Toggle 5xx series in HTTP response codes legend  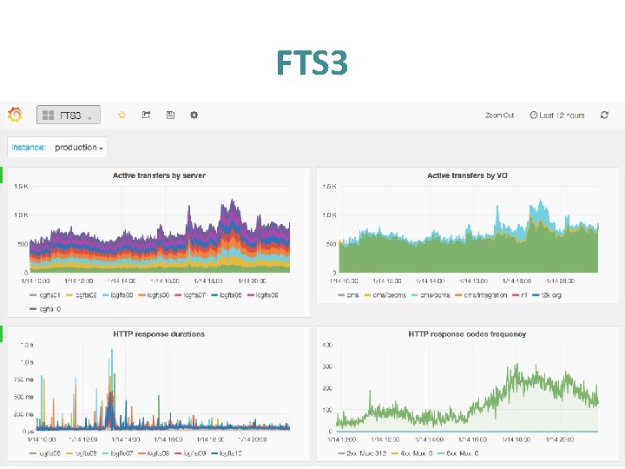click(458, 453)
